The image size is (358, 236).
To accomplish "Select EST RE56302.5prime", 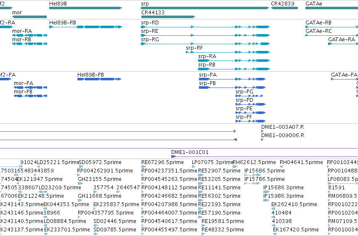I will [x=200, y=200].
